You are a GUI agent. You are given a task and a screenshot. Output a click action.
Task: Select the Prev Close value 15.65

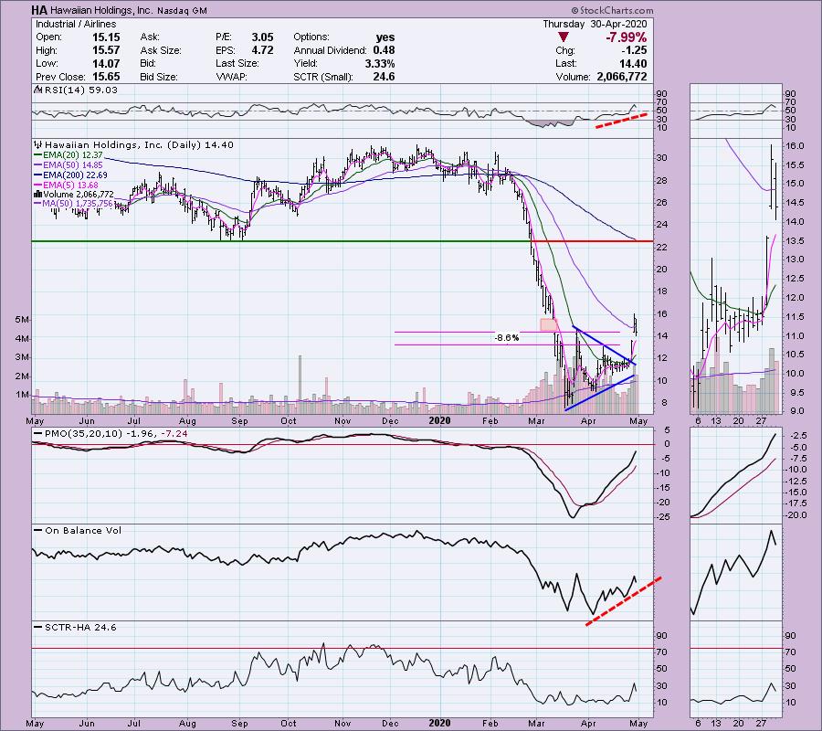click(x=106, y=77)
